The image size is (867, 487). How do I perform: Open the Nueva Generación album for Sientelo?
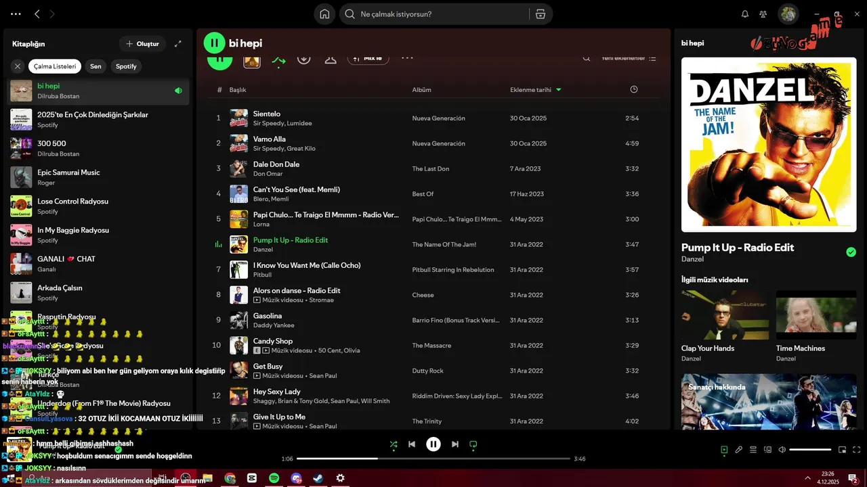pyautogui.click(x=438, y=118)
